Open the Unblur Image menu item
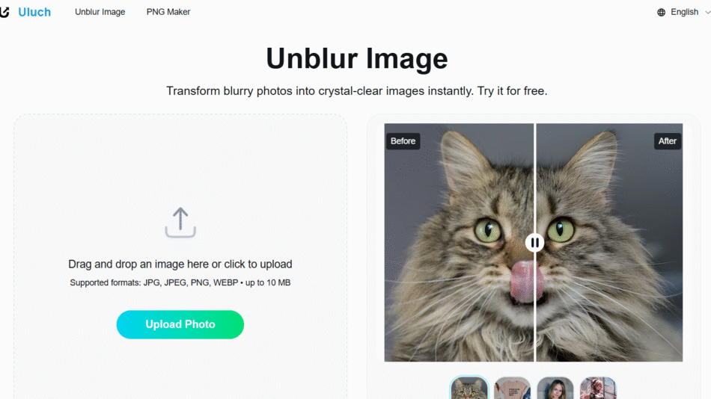The image size is (711, 399). [x=100, y=12]
